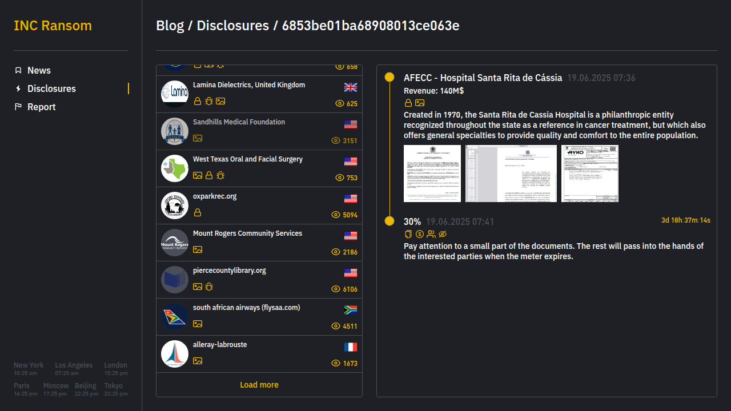This screenshot has width=731, height=411.
Task: Click the INC Ransom site title
Action: pos(53,26)
